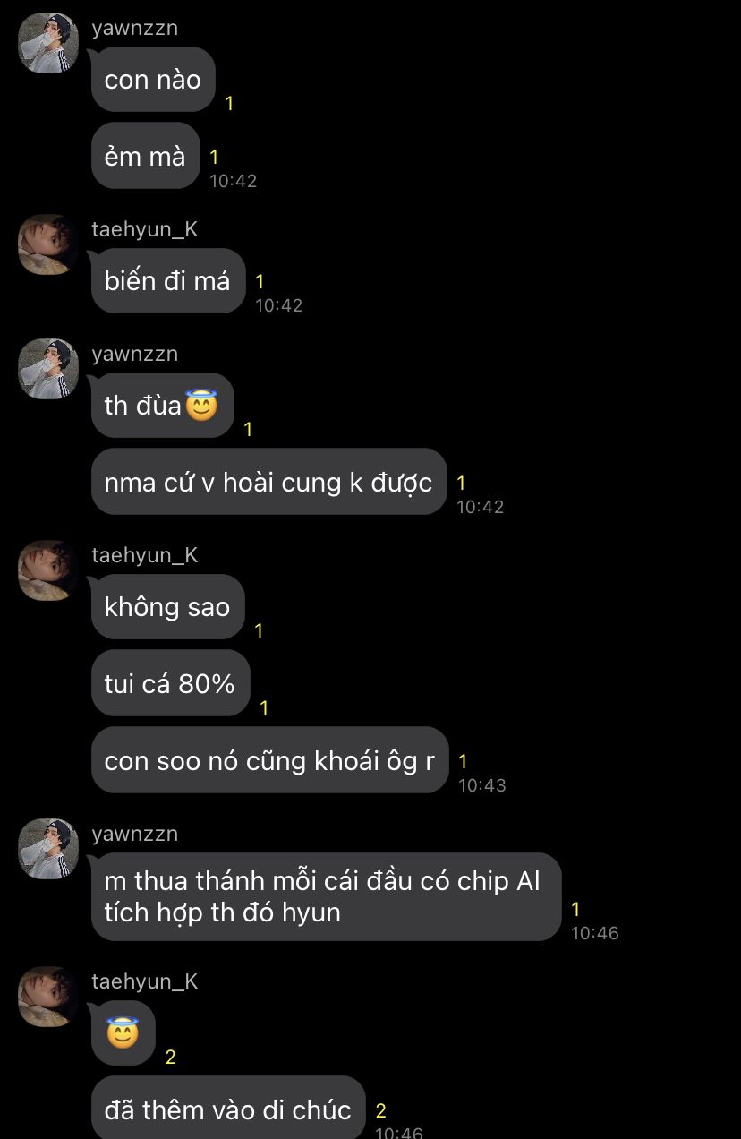
Task: Tap the 'con soo nó cũng khoái ôg r' bubble
Action: pos(269,760)
